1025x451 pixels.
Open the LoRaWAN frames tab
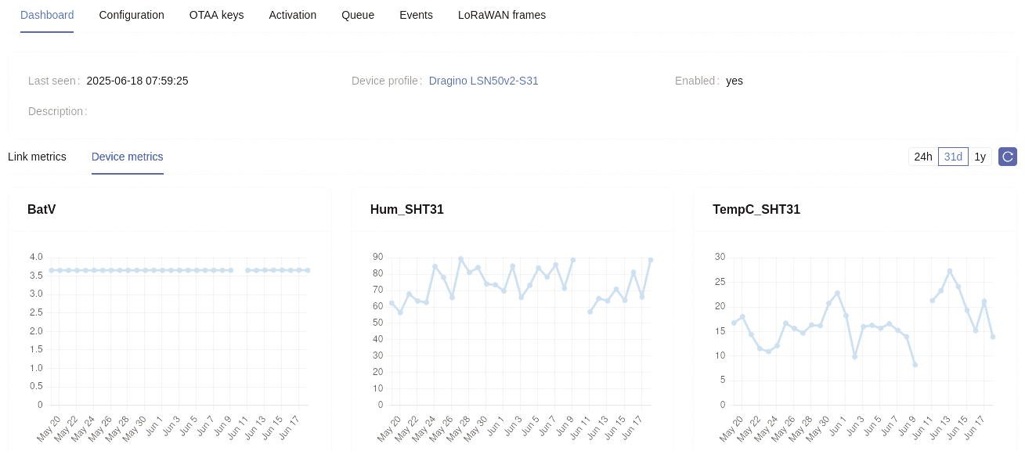502,15
